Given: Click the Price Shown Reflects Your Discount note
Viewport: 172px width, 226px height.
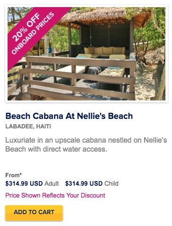Looking at the screenshot, I should (55, 195).
